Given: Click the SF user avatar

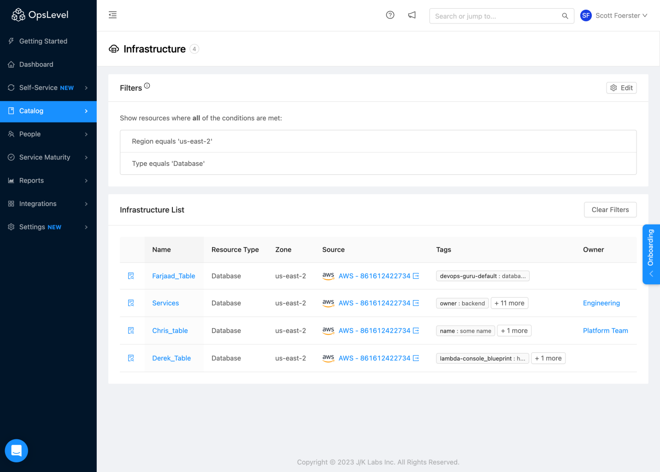Looking at the screenshot, I should (586, 15).
